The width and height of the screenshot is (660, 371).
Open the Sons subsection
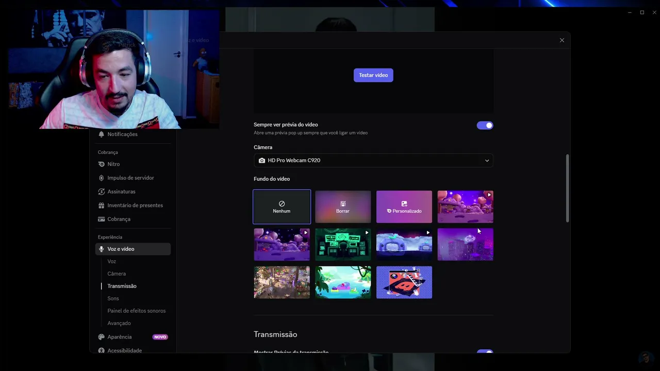tap(113, 298)
